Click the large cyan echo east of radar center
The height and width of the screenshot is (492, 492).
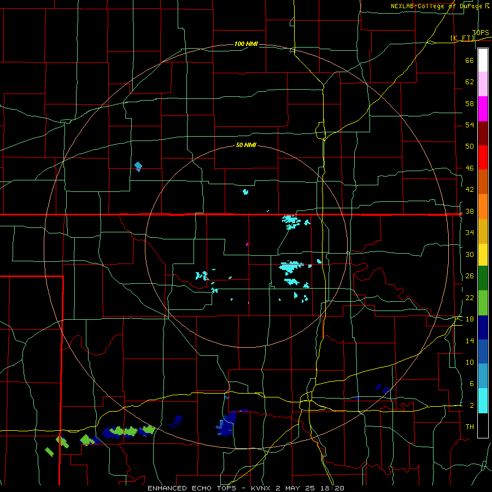(291, 267)
